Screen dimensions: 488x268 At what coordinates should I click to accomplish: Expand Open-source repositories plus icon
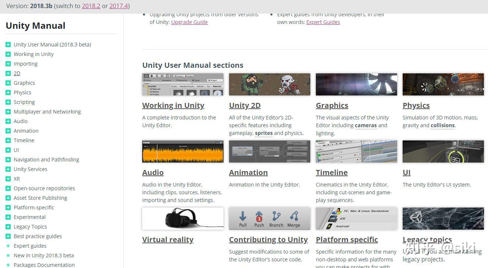pyautogui.click(x=8, y=188)
